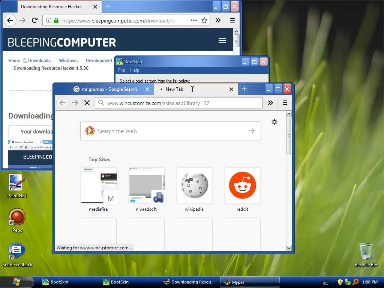Stop page loading in the Mypal window
Image resolution: width=384 pixels, height=288 pixels.
(x=87, y=103)
